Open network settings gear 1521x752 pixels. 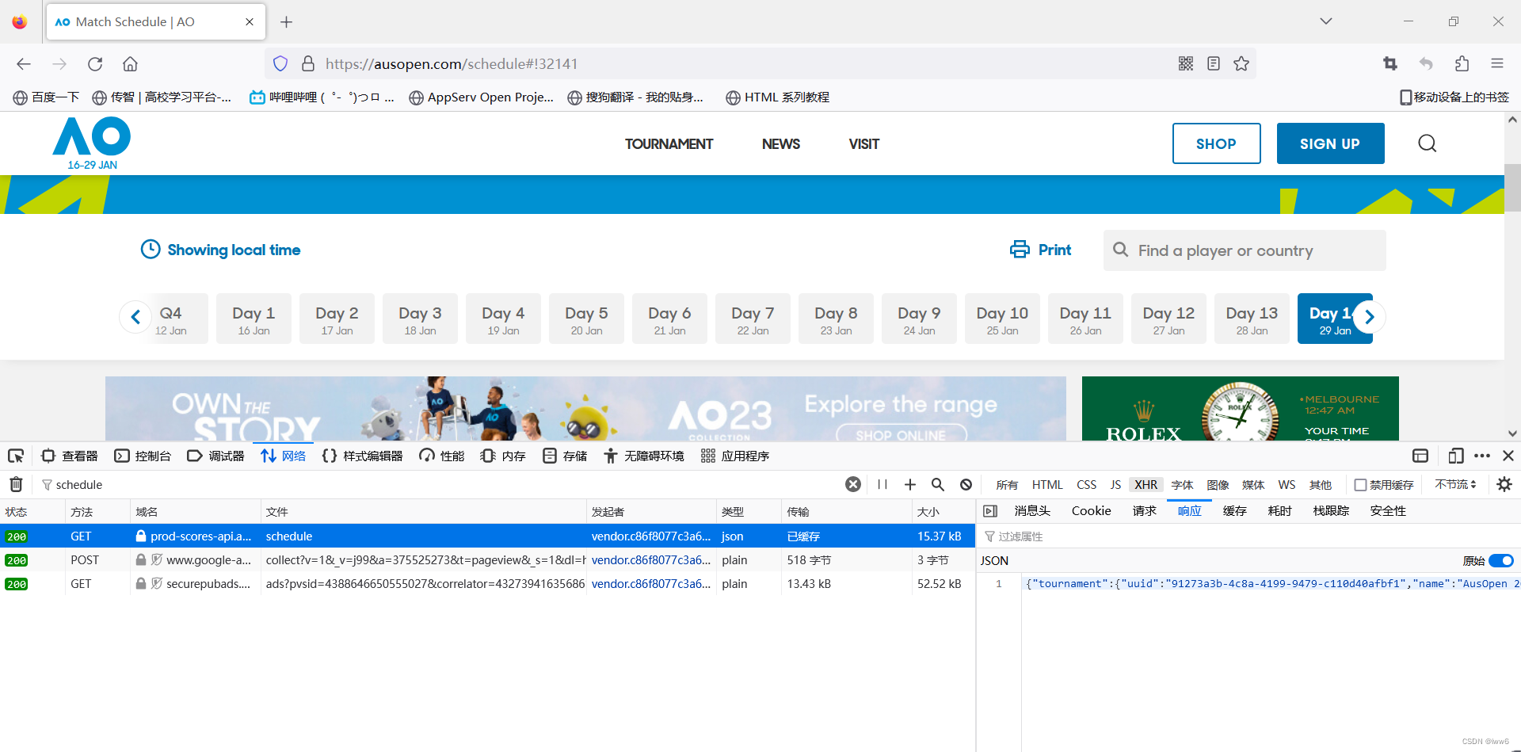(1504, 484)
